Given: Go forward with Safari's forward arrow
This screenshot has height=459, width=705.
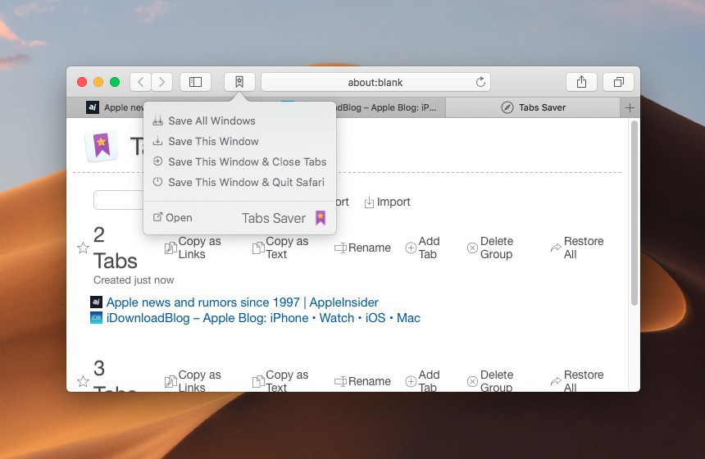Looking at the screenshot, I should (x=161, y=82).
